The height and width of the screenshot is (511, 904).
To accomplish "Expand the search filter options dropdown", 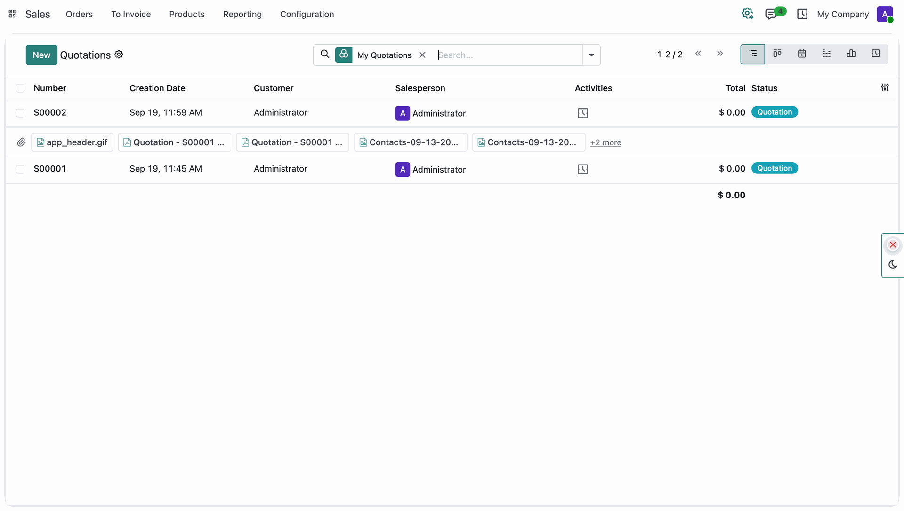I will point(591,55).
